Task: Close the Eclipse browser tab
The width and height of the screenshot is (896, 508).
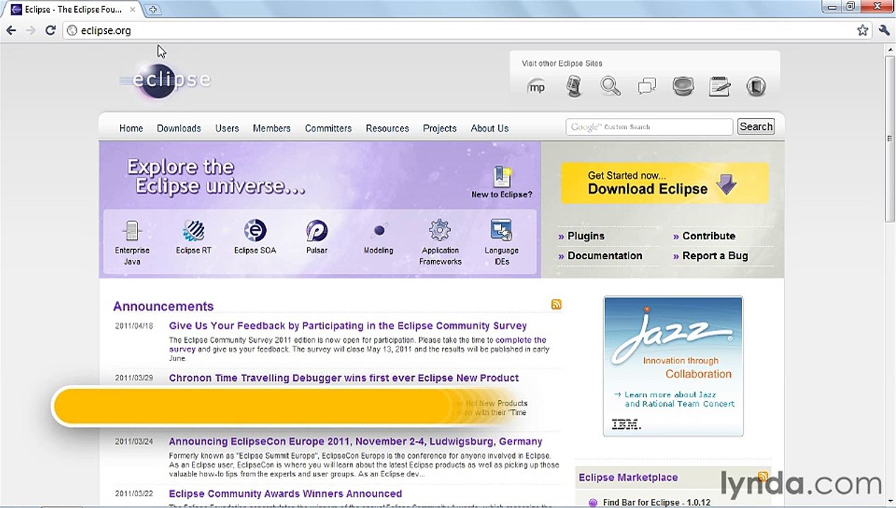Action: (x=133, y=10)
